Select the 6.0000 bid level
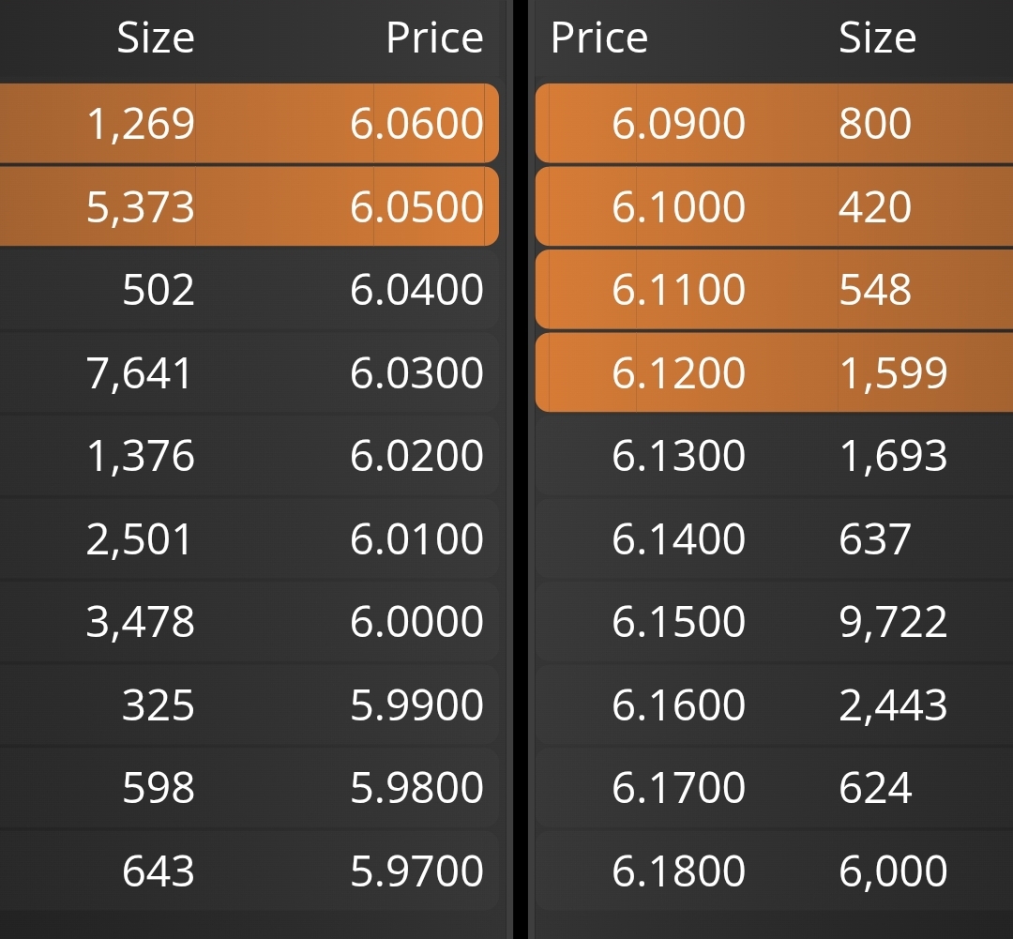 click(249, 621)
